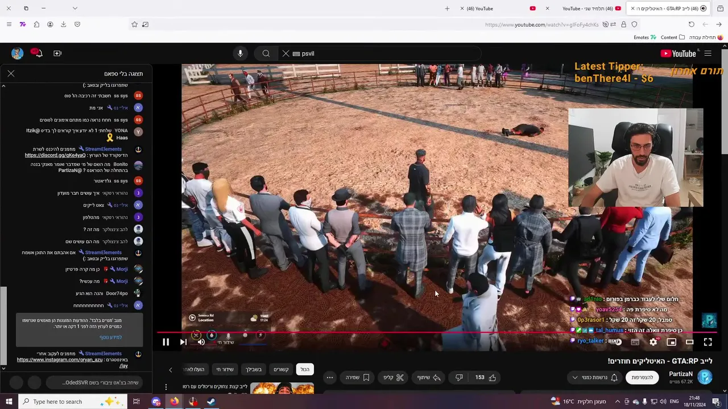Open YouTube hamburger guide menu

click(x=708, y=53)
